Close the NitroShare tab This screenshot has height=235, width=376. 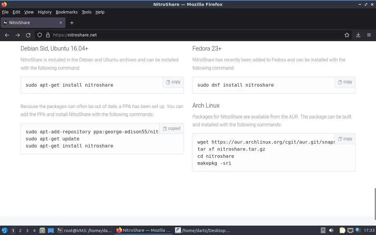(61, 23)
